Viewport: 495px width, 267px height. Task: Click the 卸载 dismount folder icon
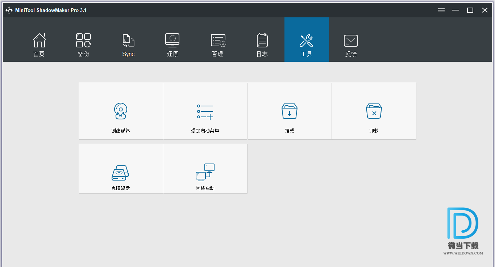[374, 111]
